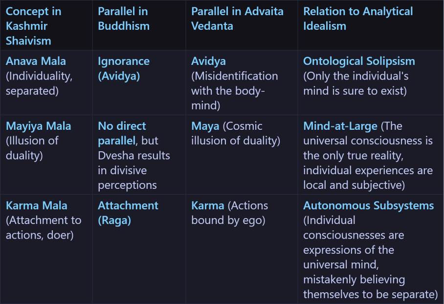Click "individual experiences are local and subjective" text
This screenshot has width=444, height=304.
coord(368,178)
